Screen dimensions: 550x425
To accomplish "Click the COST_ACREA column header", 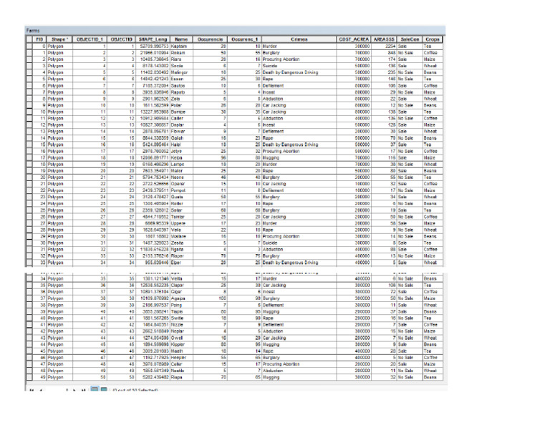I will coord(354,39).
